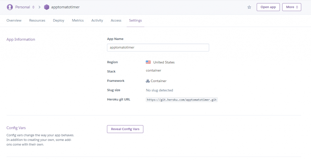Select the Metrics tab
Image resolution: width=311 pixels, height=160 pixels.
[x=78, y=21]
